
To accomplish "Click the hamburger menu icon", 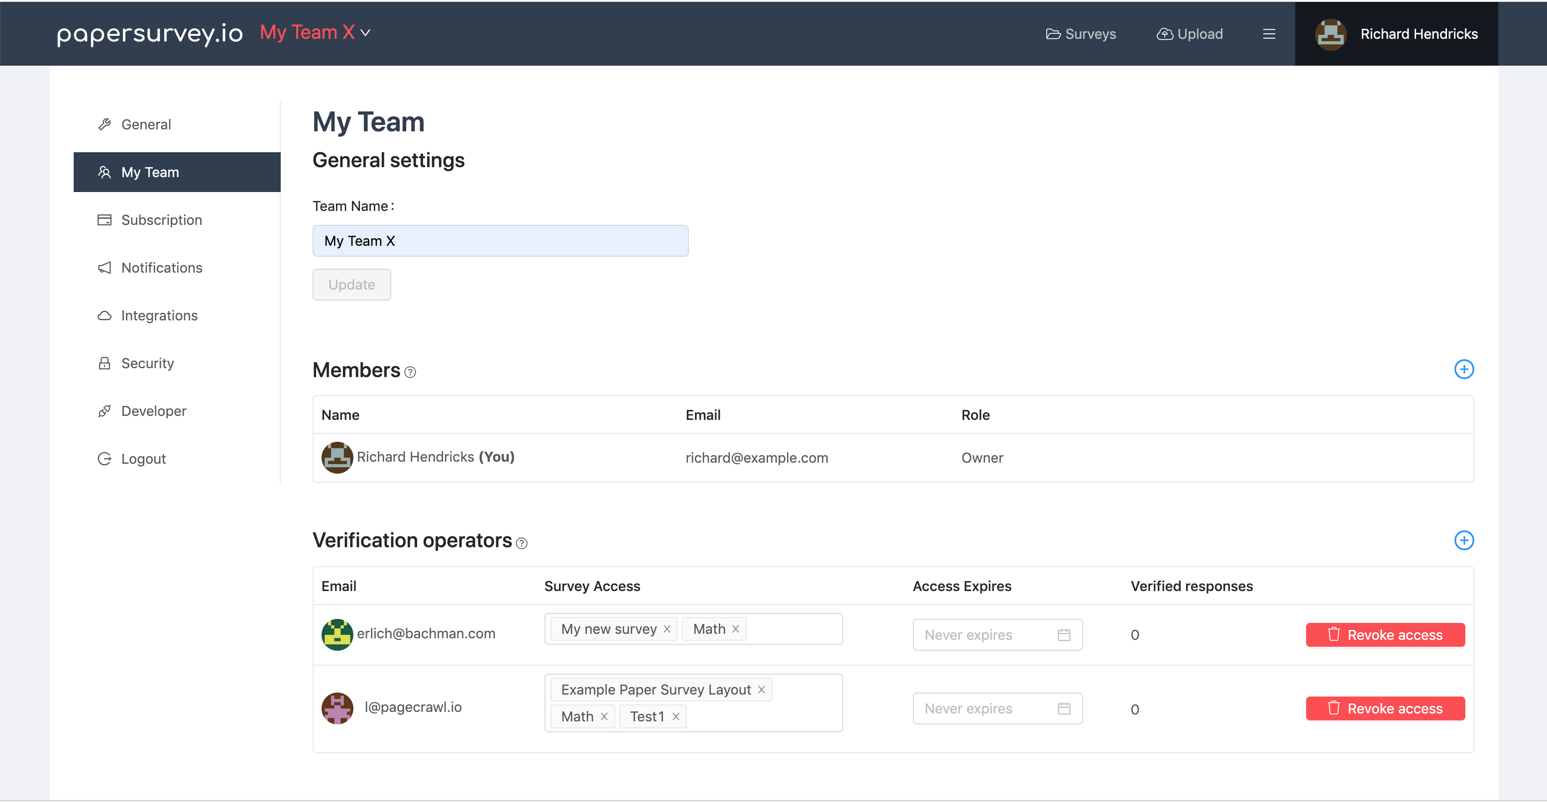I will 1269,34.
